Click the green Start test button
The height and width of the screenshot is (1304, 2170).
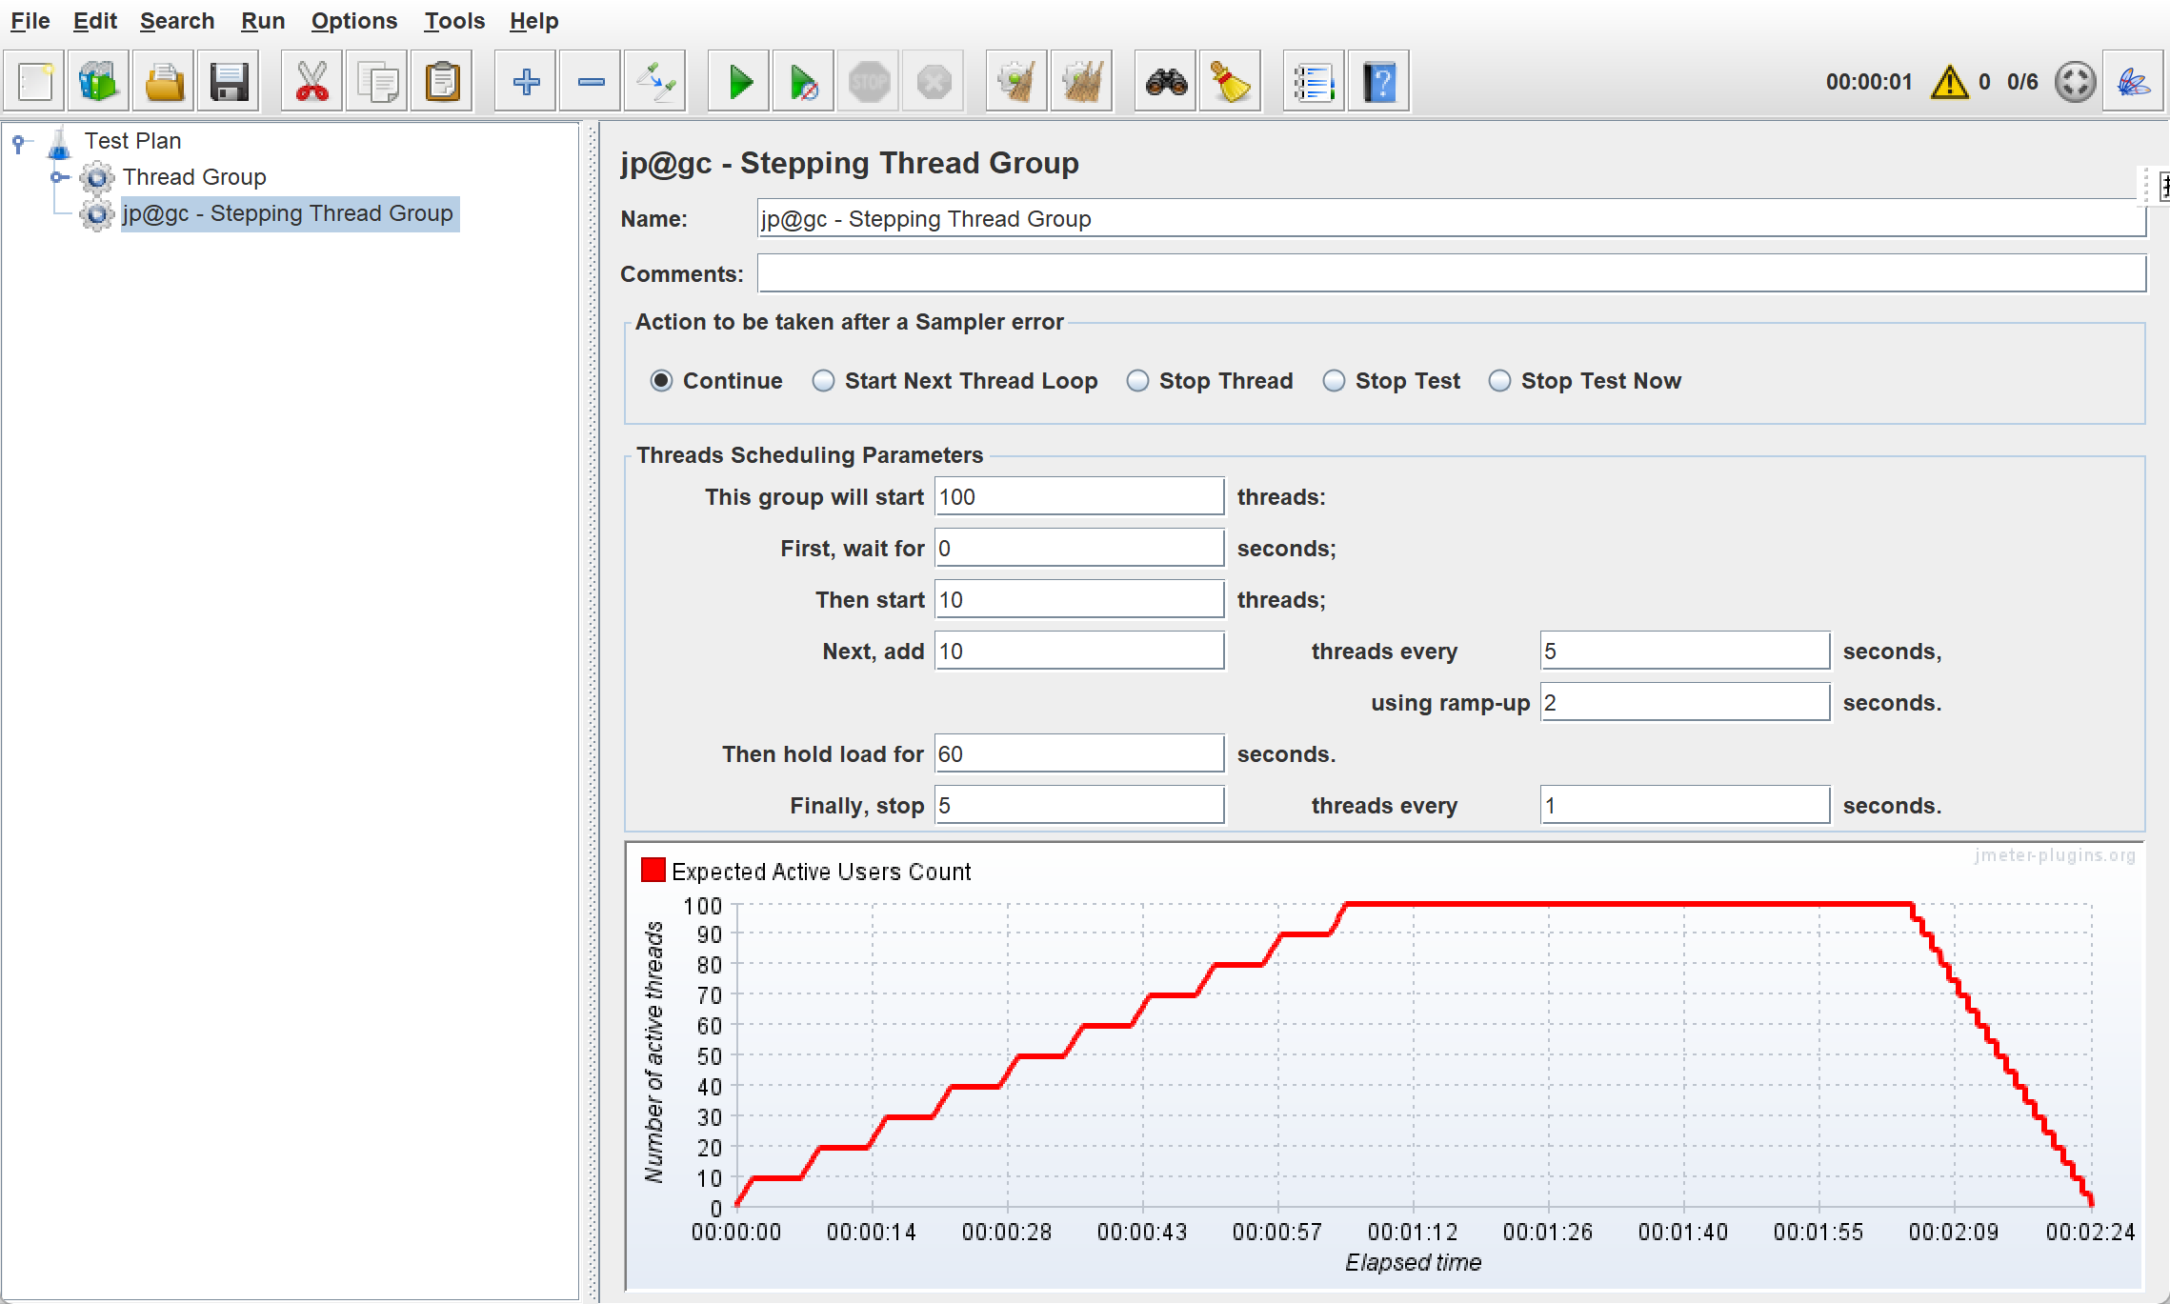tap(739, 83)
